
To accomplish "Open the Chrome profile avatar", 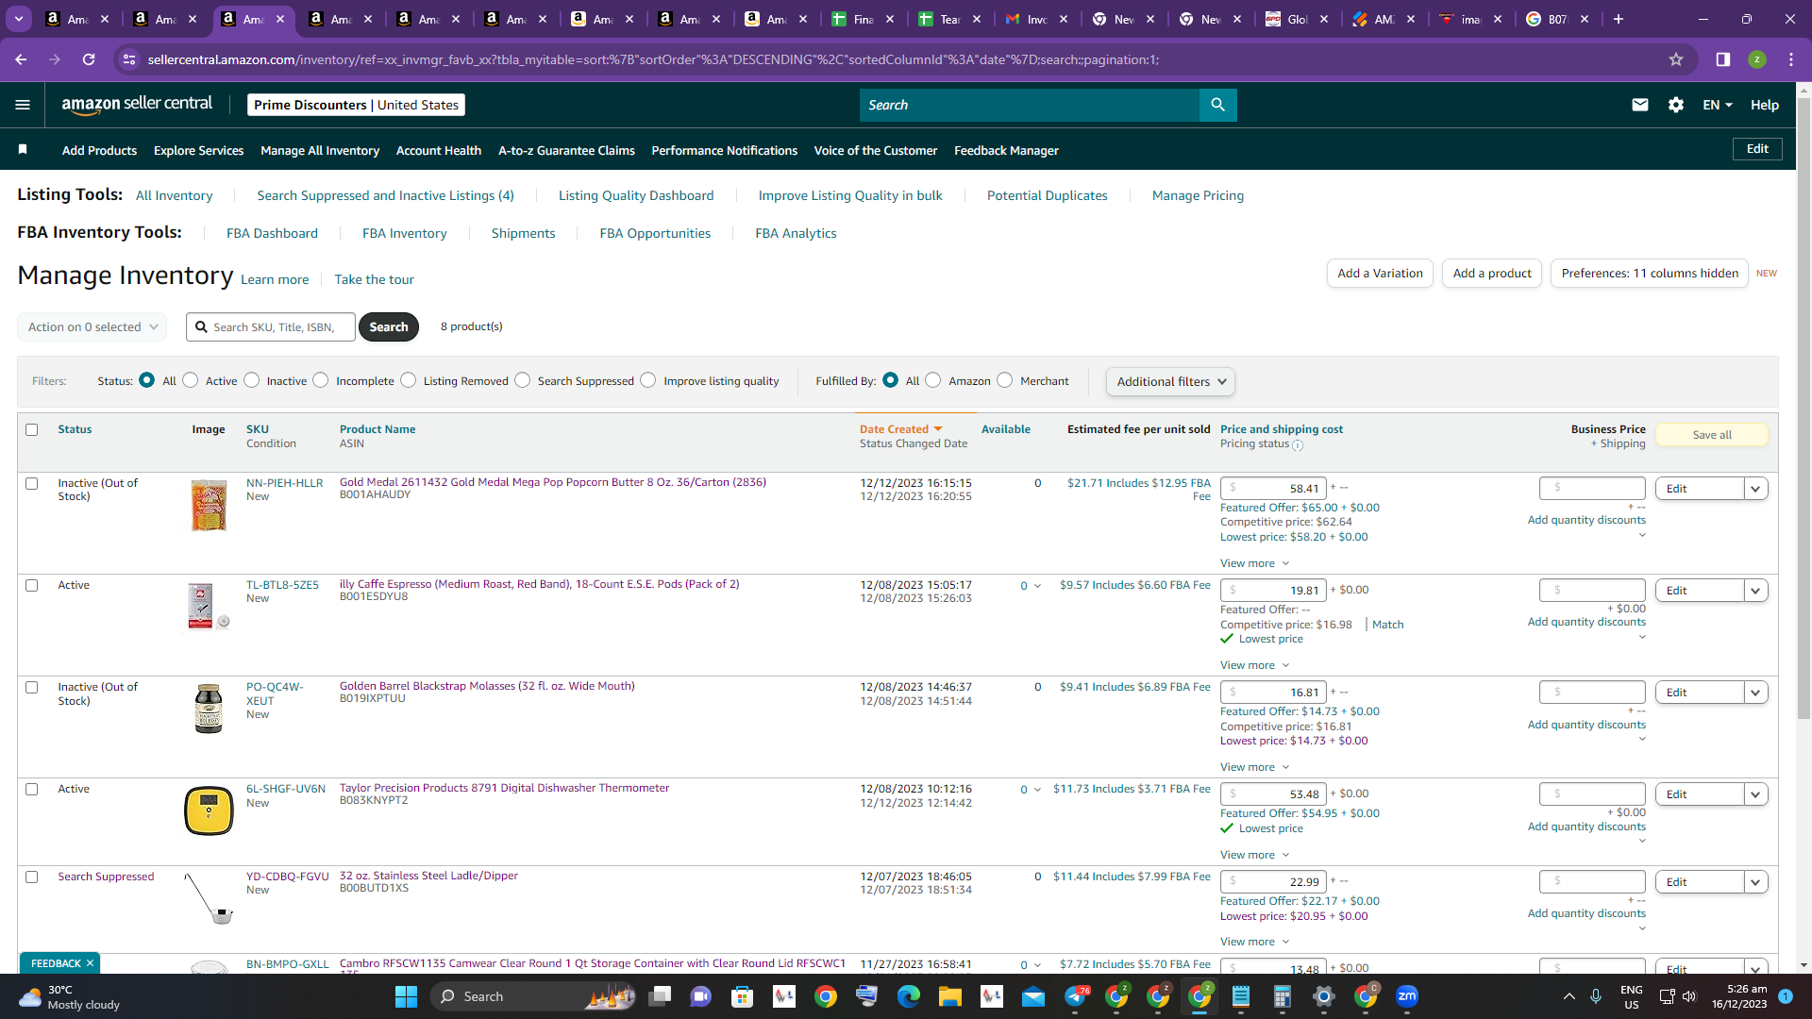I will point(1757,59).
